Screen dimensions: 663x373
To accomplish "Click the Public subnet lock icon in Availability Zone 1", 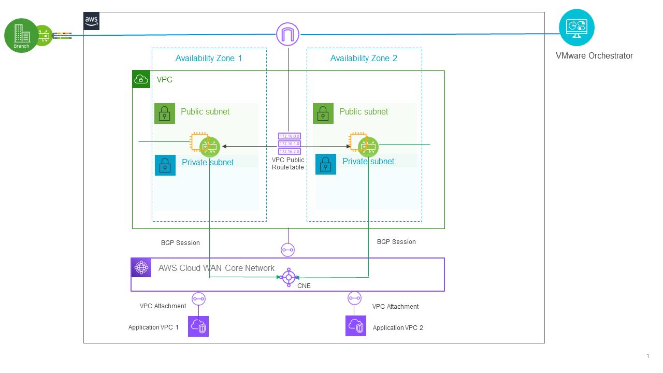I will coord(165,113).
